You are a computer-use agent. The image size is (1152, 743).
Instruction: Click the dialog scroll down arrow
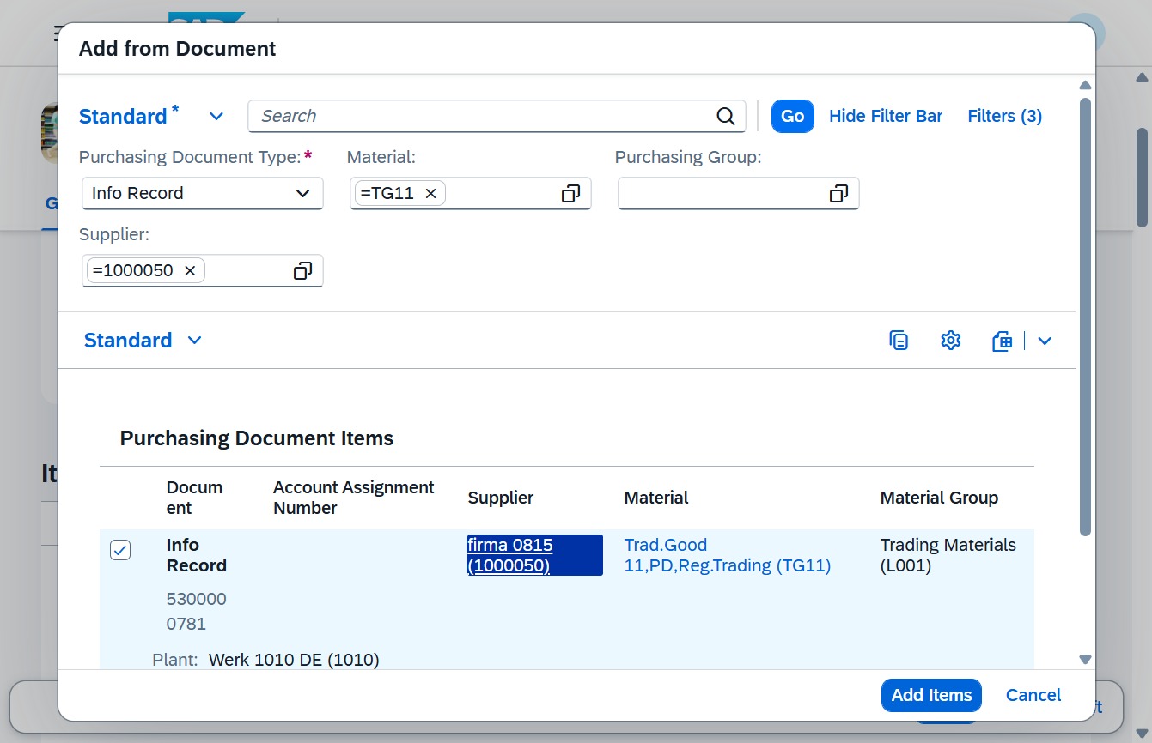(1085, 660)
